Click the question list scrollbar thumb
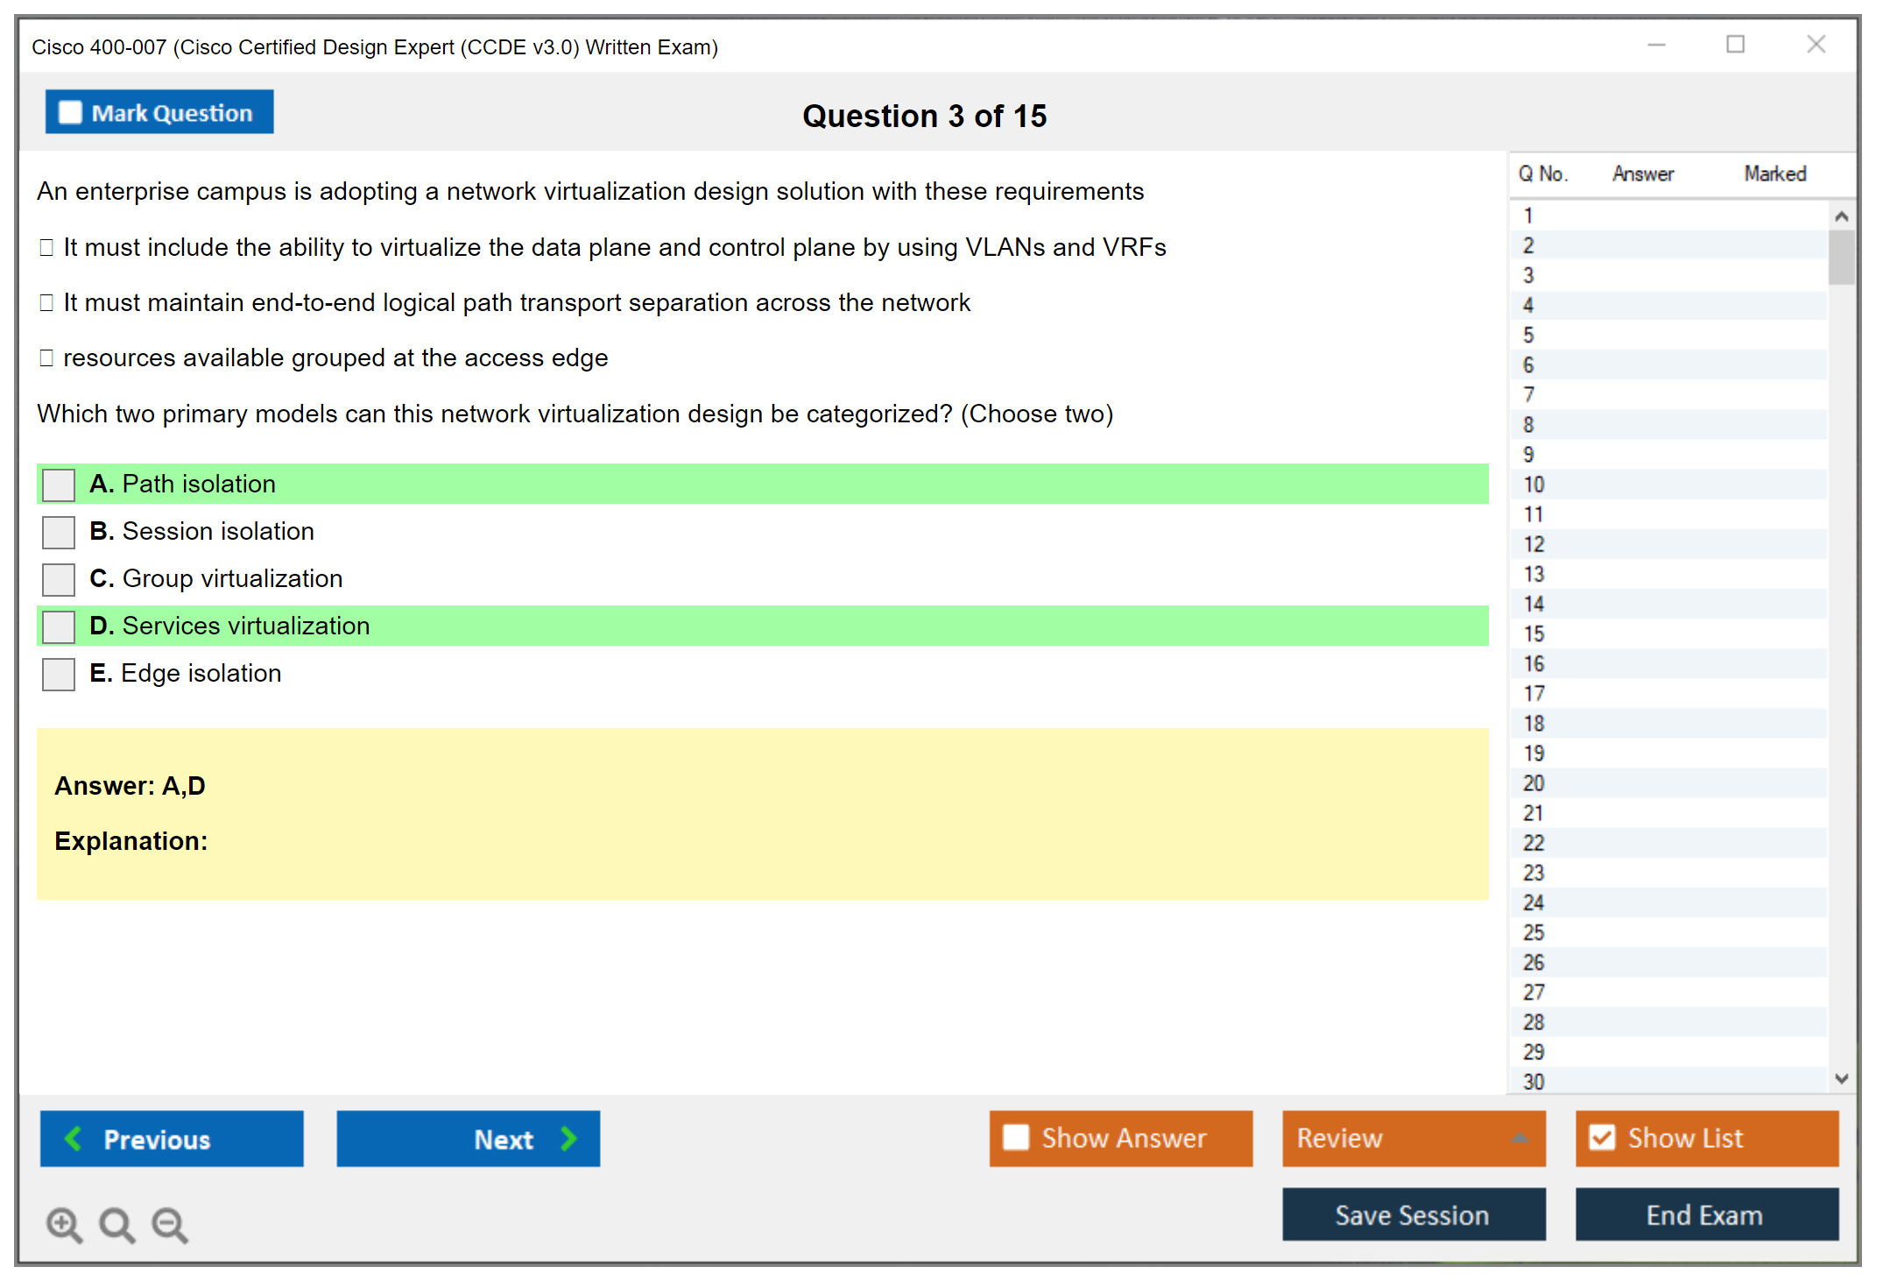 pos(1841,257)
